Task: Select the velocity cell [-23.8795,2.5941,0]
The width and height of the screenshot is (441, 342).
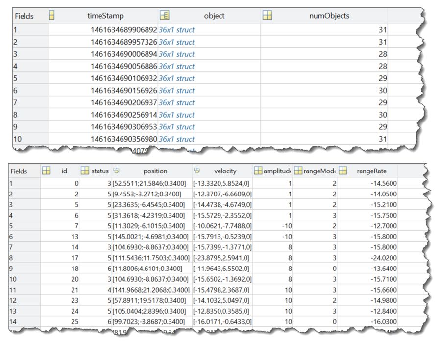Action: 222,258
